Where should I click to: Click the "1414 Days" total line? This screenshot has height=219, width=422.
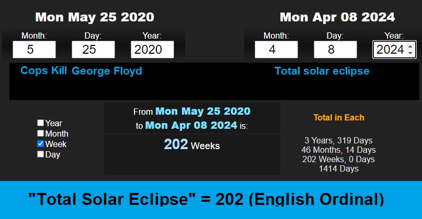click(339, 168)
